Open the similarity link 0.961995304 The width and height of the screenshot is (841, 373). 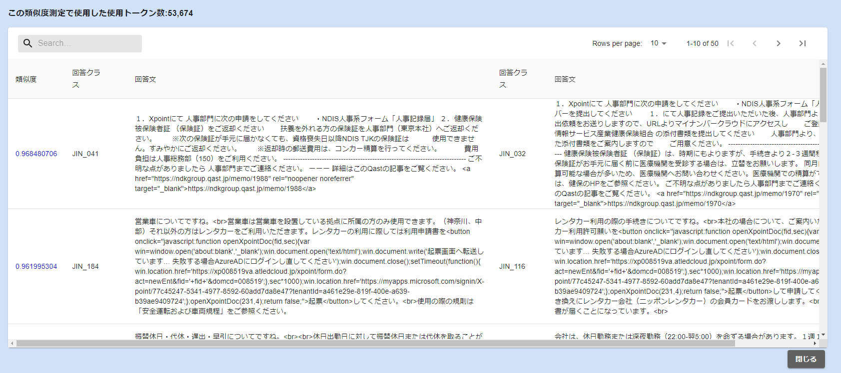[x=36, y=266]
